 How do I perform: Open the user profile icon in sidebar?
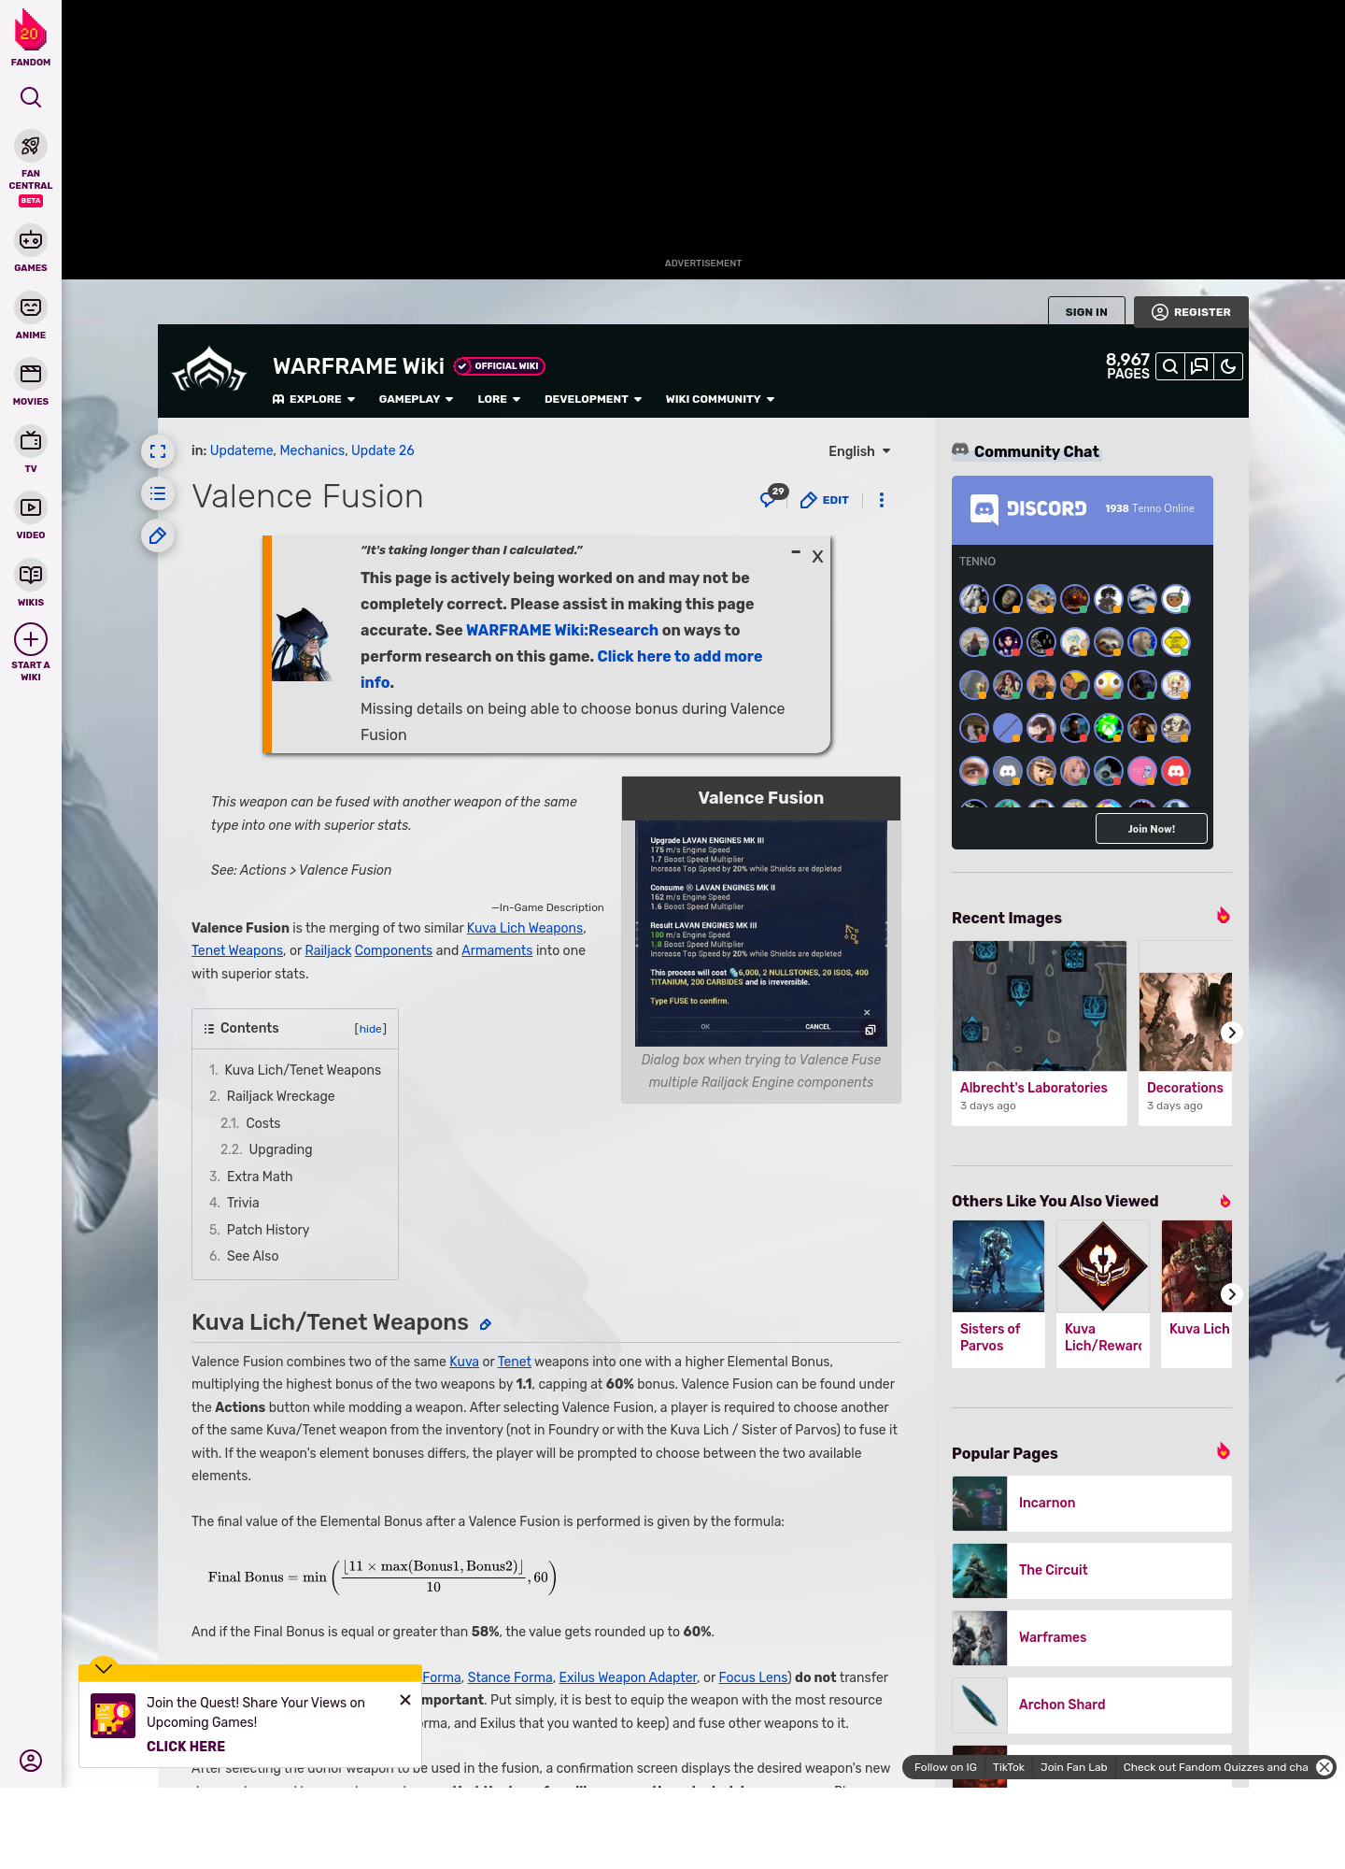[x=31, y=1761]
